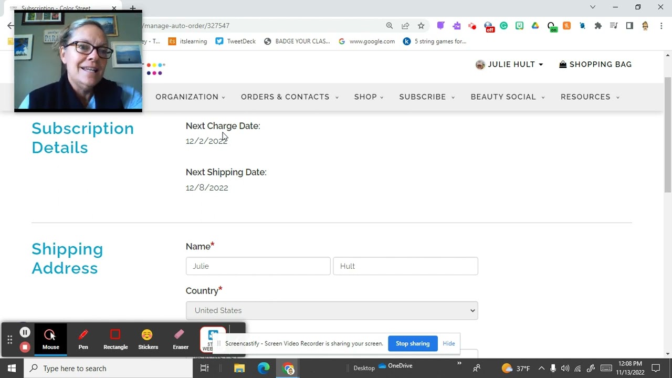Click the Stop sharing button
This screenshot has width=672, height=378.
click(x=413, y=343)
